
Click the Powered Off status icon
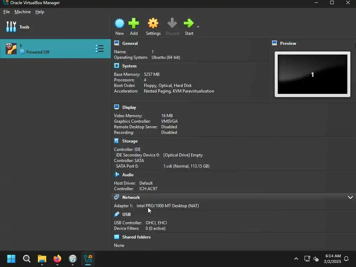[x=22, y=52]
